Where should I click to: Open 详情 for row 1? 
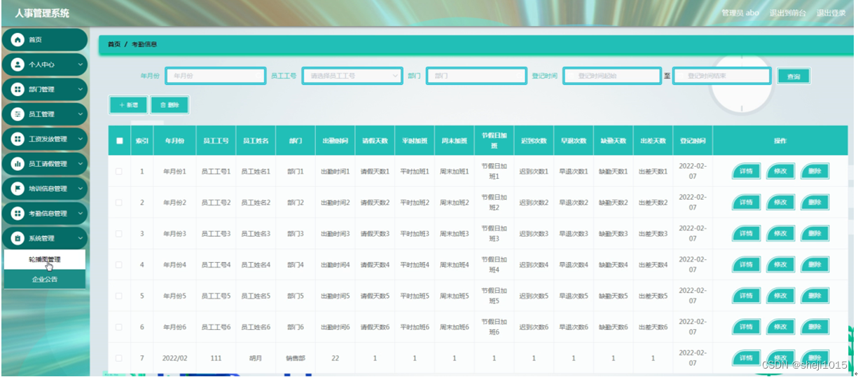747,172
